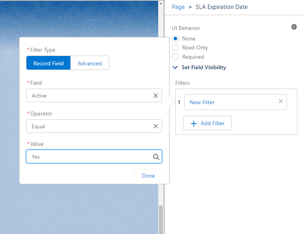Remove the New Filter entry

coord(281,101)
